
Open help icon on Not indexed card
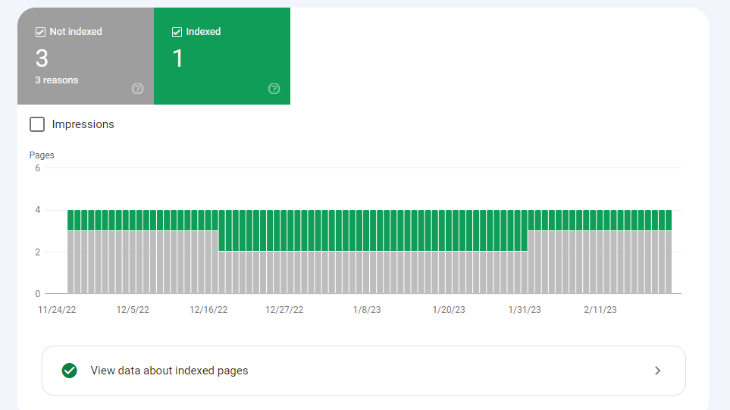pyautogui.click(x=137, y=89)
